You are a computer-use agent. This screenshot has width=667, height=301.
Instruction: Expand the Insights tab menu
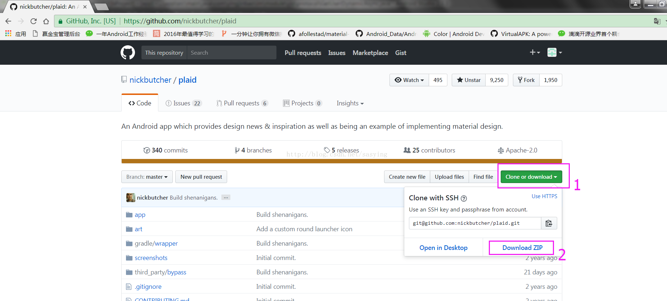[350, 103]
